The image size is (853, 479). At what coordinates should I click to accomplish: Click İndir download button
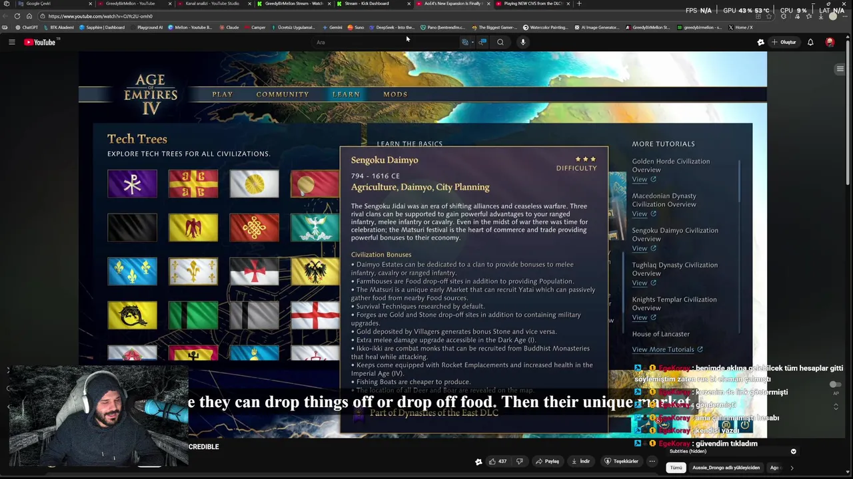point(580,461)
